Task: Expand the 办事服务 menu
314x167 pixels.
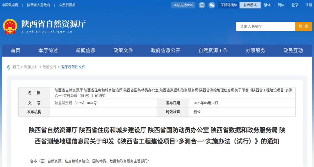Action: click(256, 50)
